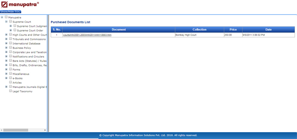The height and width of the screenshot is (139, 297).
Task: Expand the High Courts and Other Courts node
Action: click(6, 35)
